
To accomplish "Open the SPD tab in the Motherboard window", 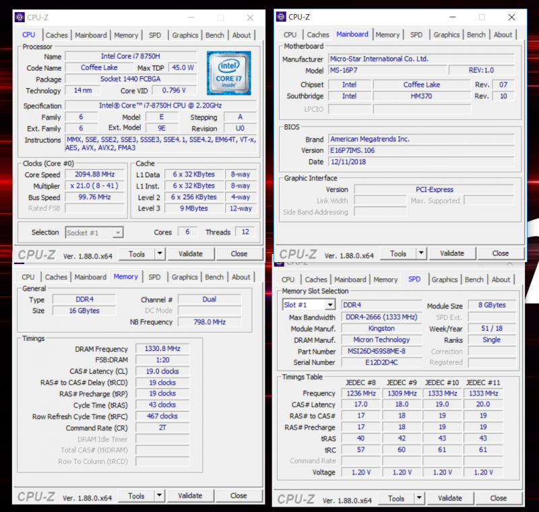I will [416, 35].
